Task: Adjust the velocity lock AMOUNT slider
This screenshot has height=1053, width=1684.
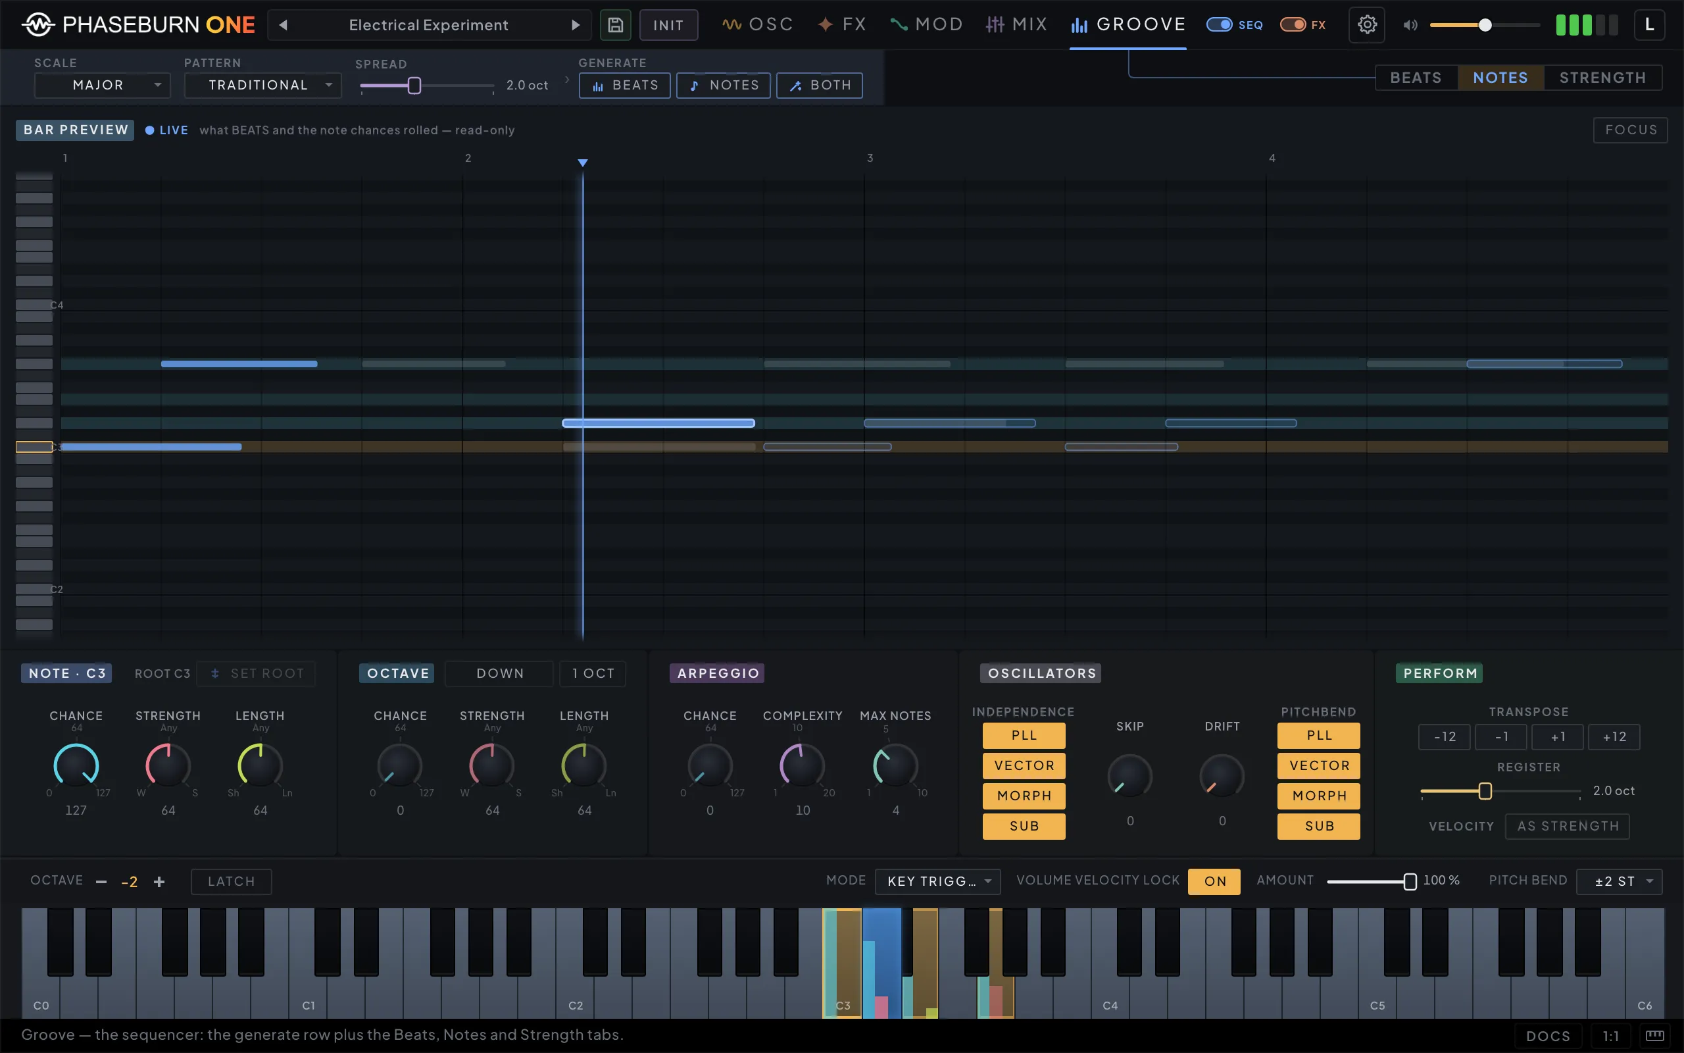Action: pyautogui.click(x=1371, y=882)
